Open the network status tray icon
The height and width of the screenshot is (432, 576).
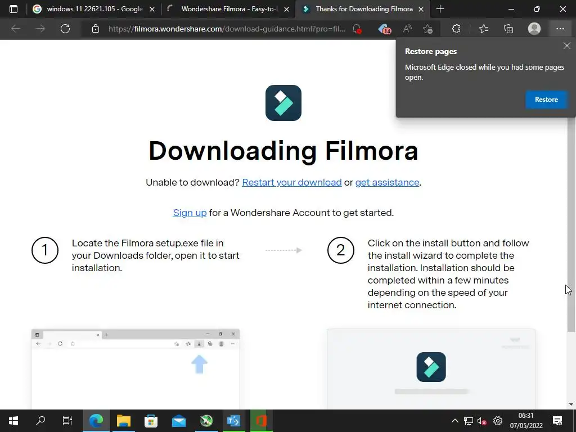(x=469, y=421)
